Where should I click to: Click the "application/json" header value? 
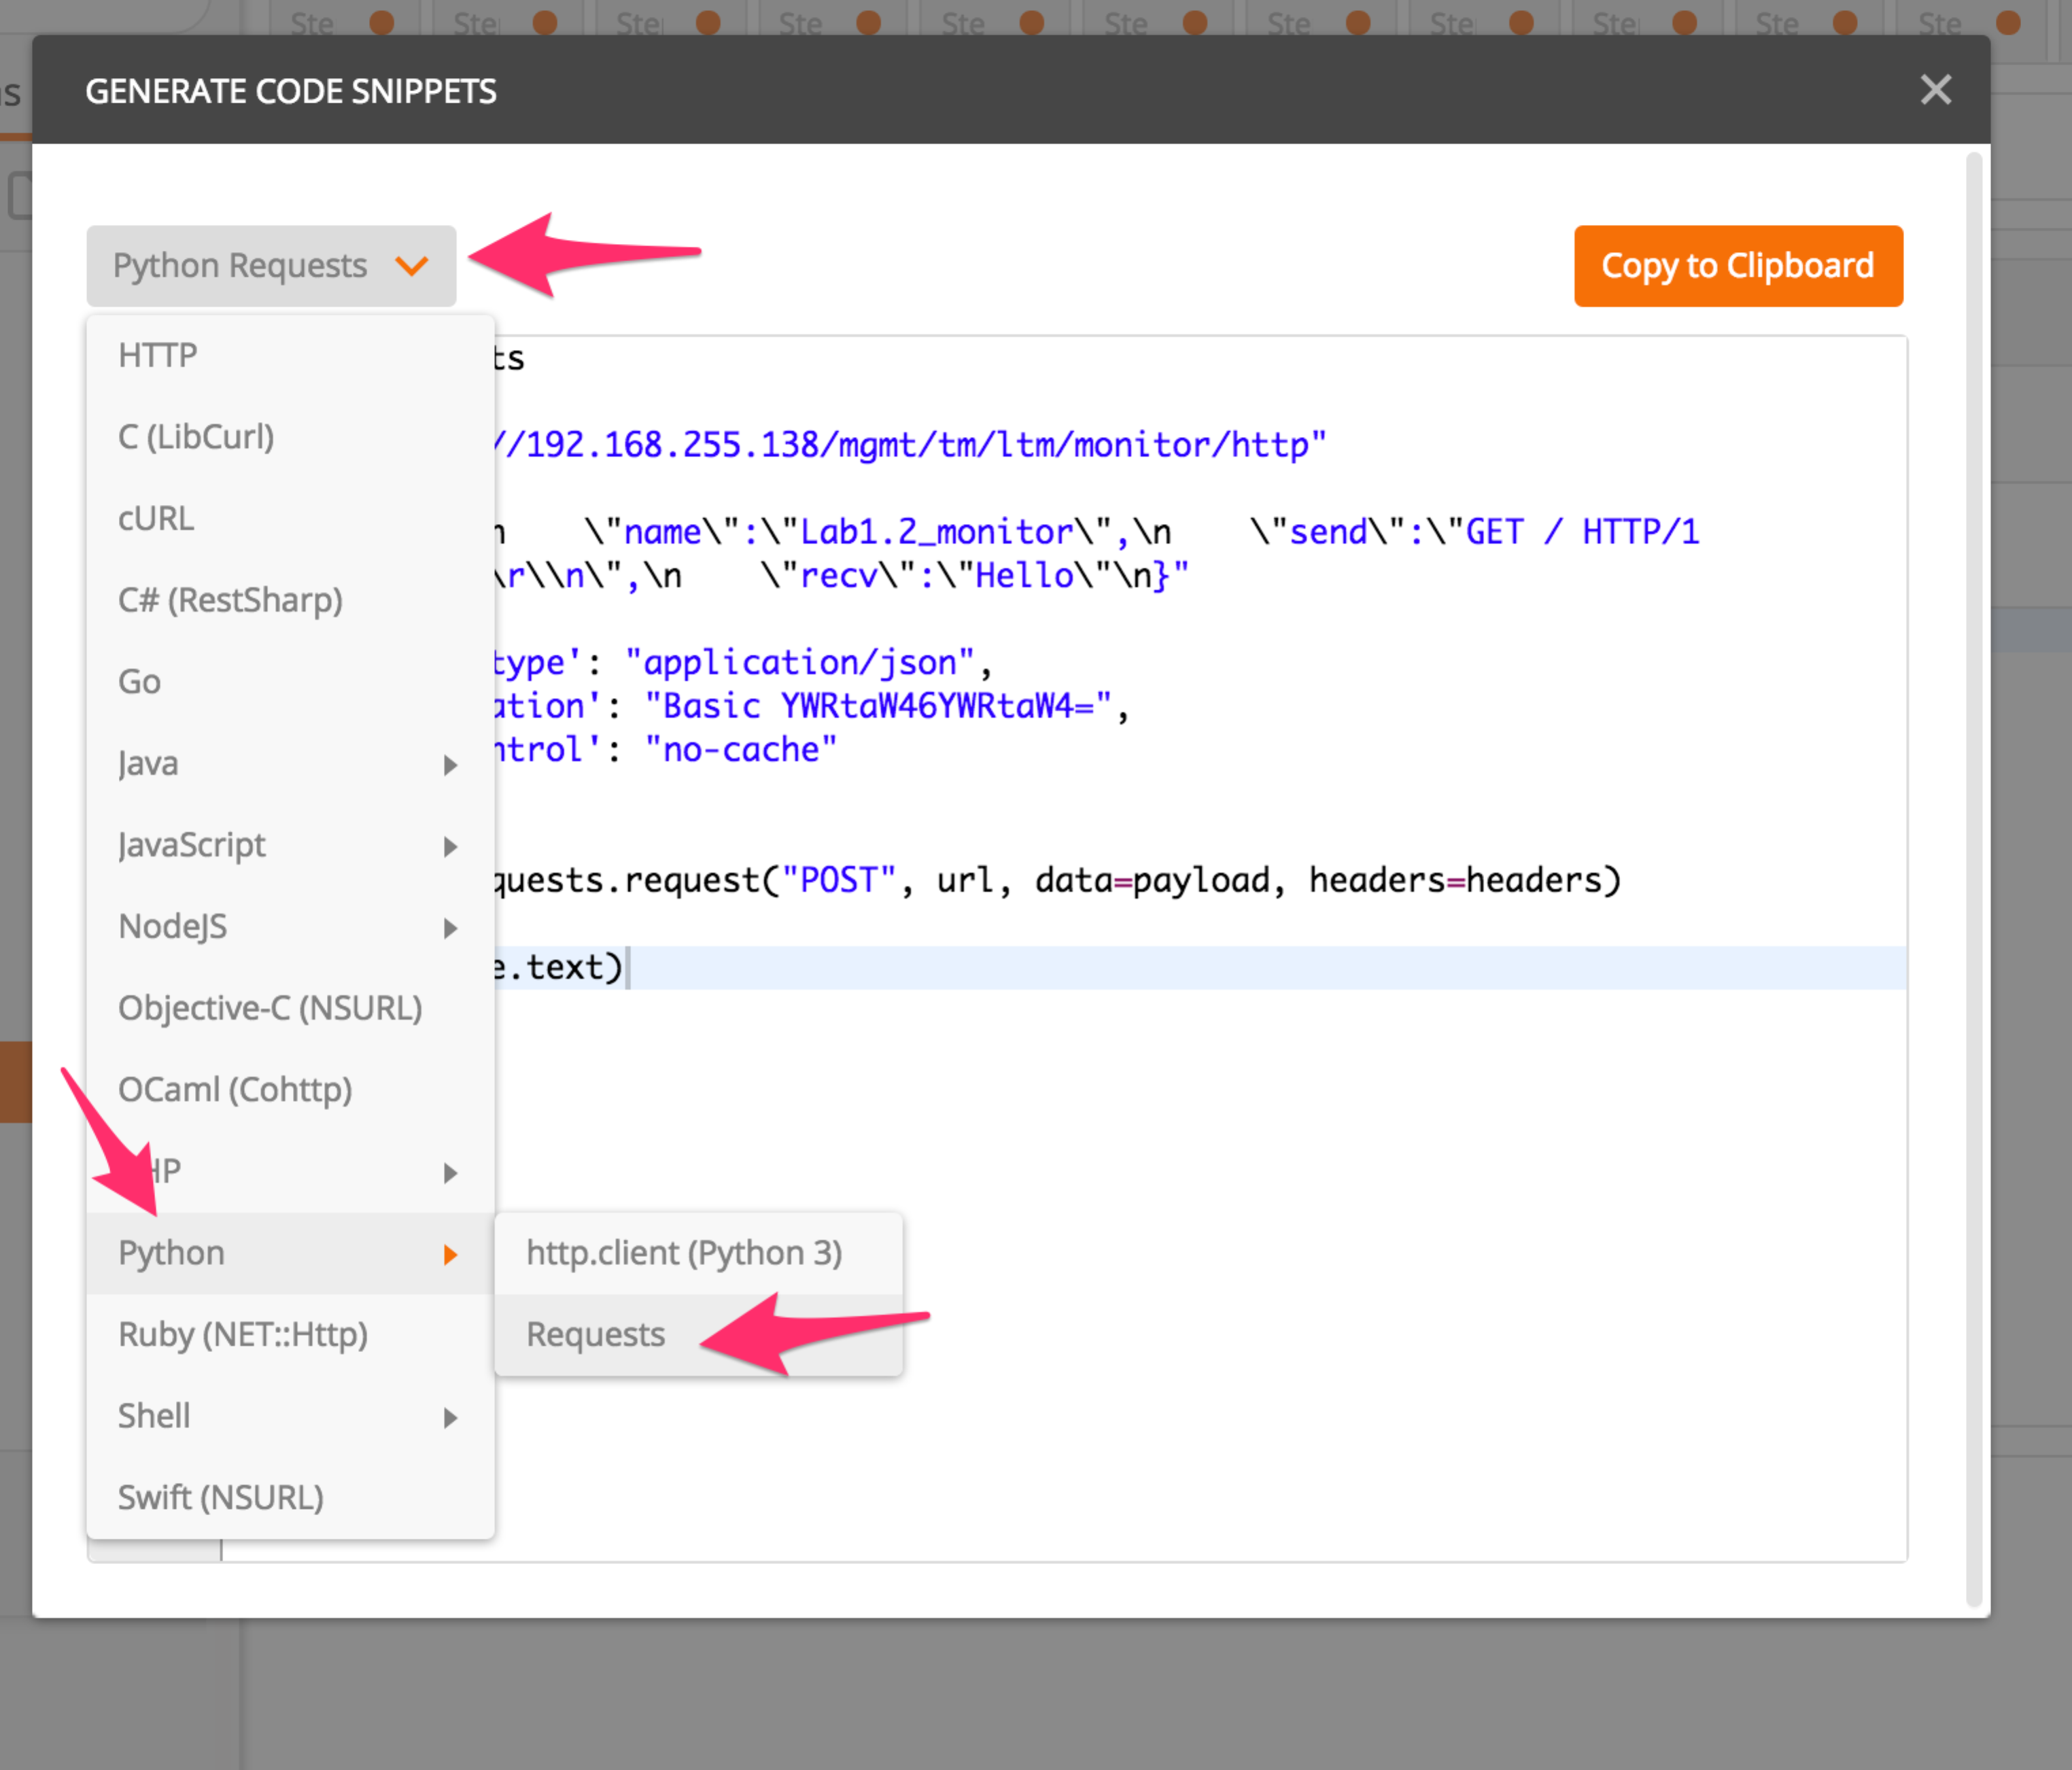799,663
